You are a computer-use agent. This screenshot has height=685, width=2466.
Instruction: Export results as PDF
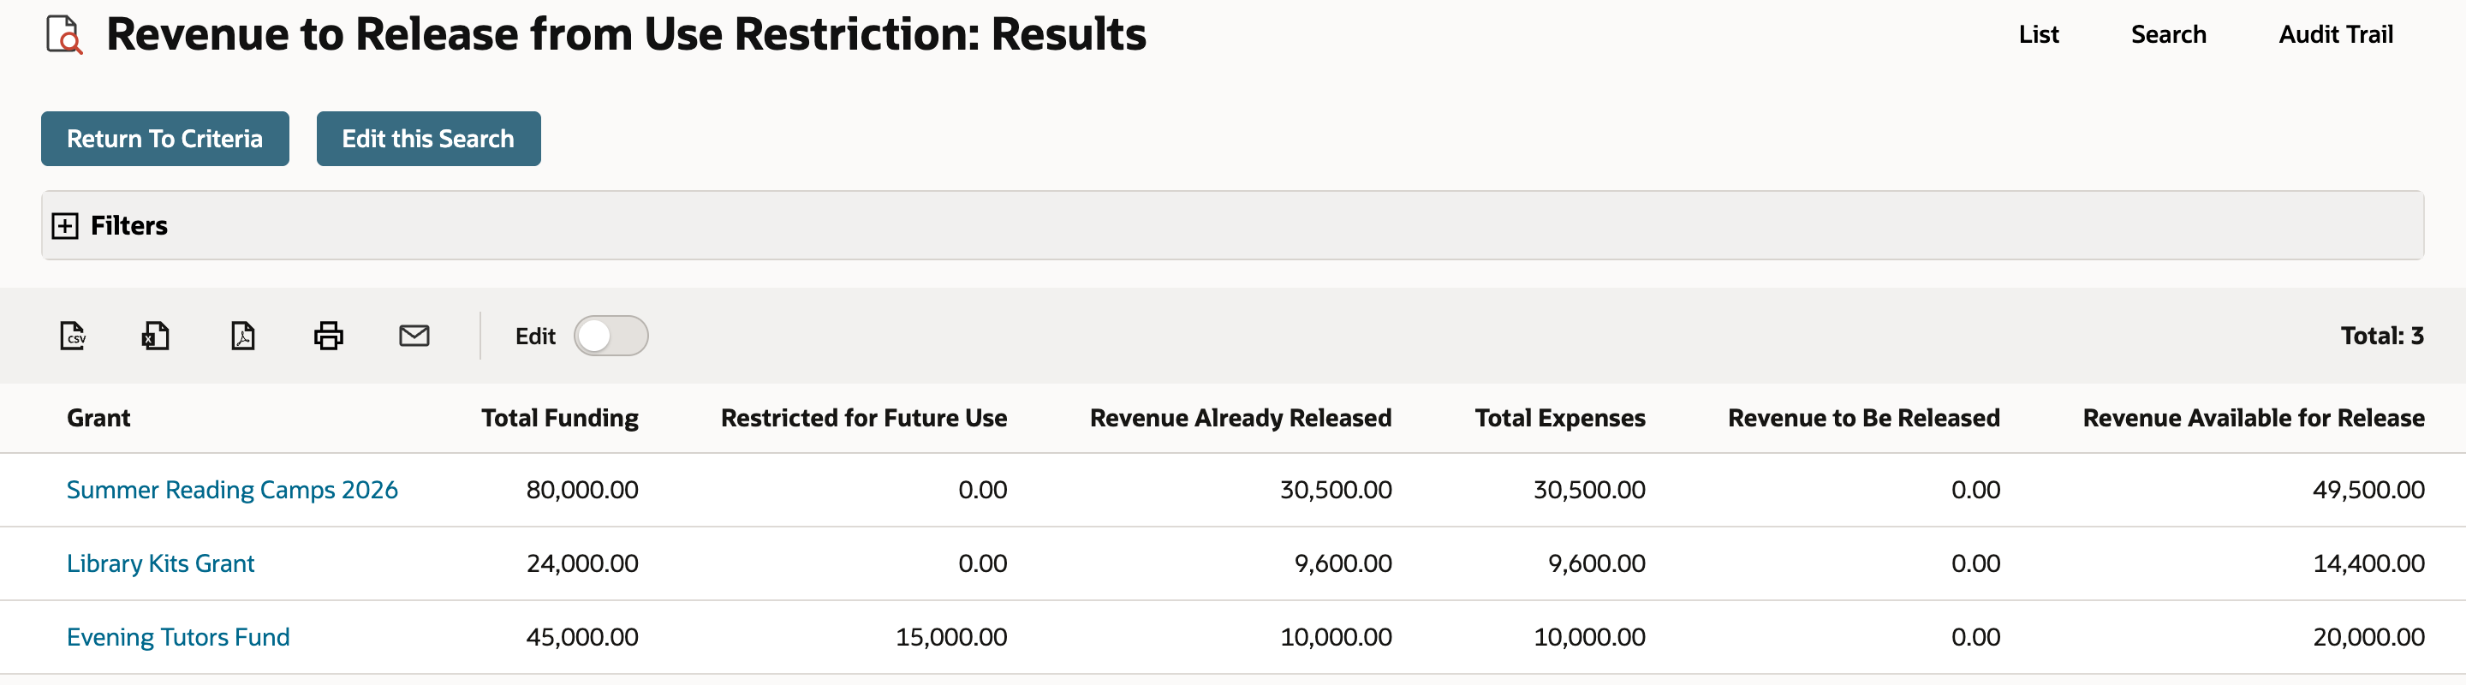pyautogui.click(x=243, y=336)
